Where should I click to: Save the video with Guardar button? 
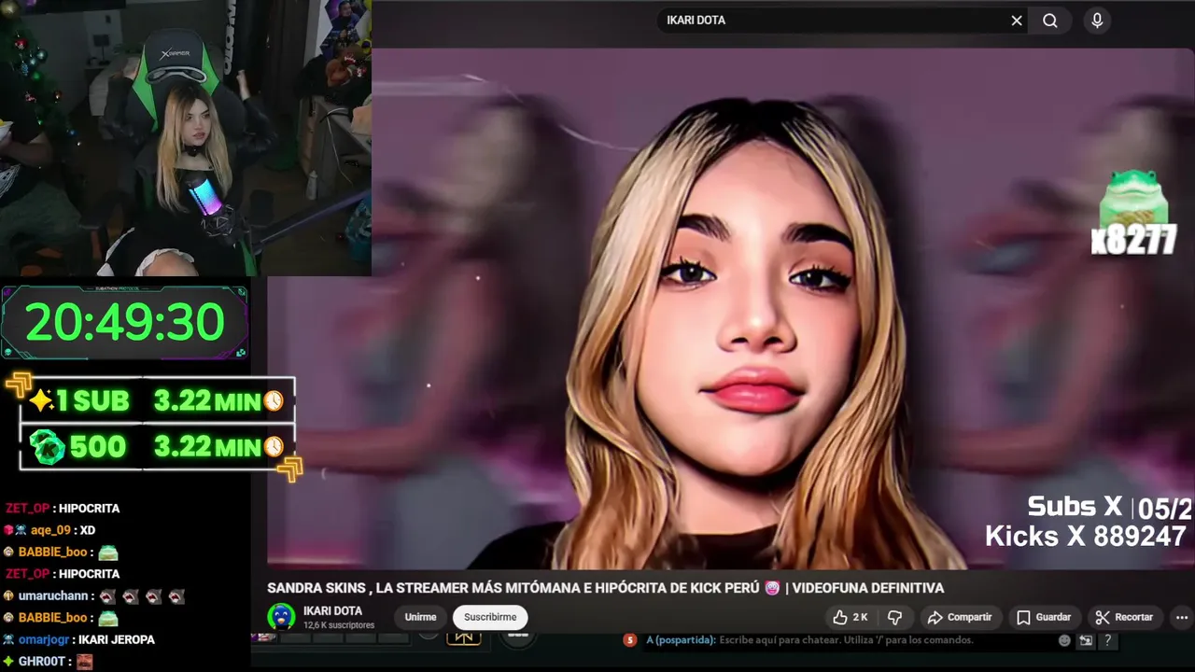coord(1044,617)
